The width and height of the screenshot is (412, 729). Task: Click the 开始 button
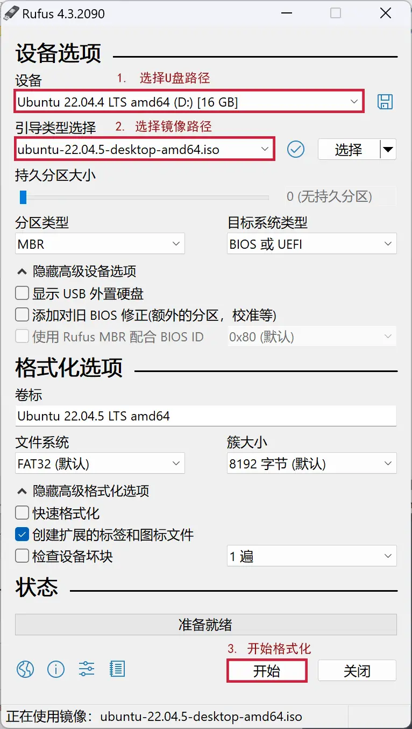tap(267, 671)
